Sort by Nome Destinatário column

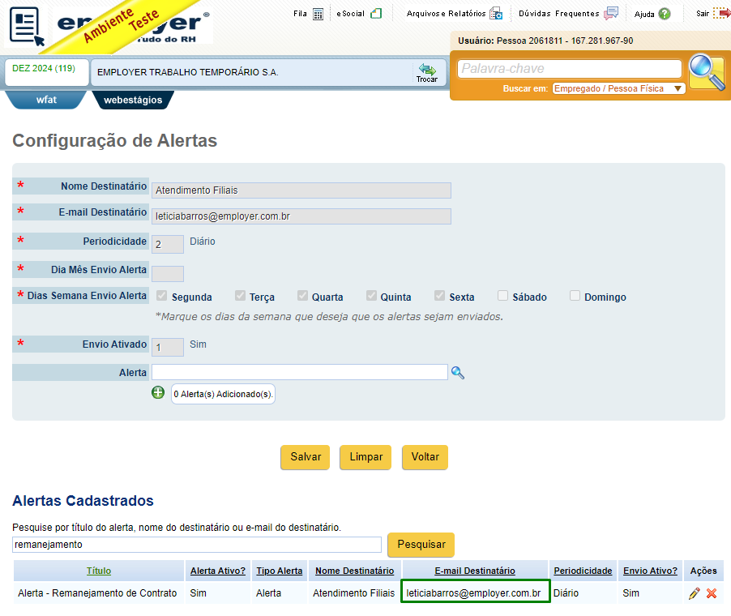354,571
